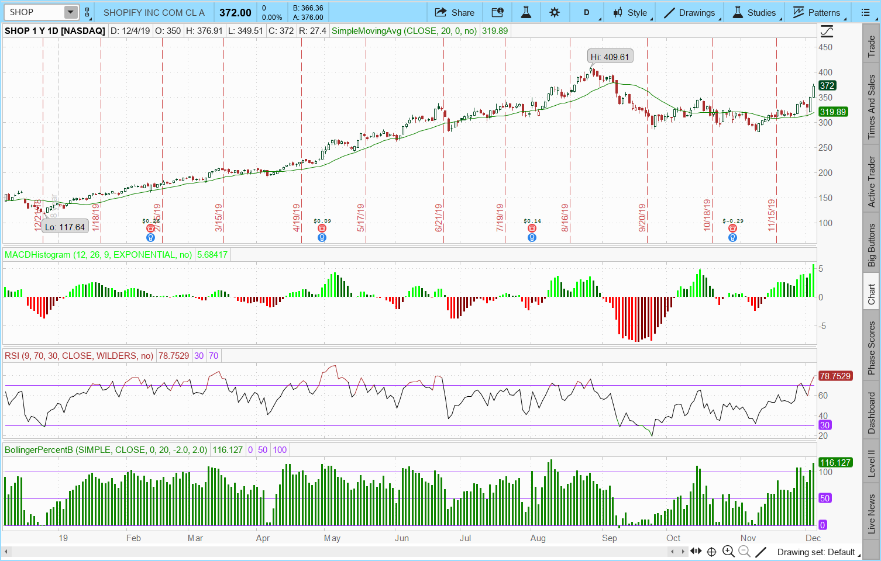881x561 pixels.
Task: Open the Patterns dropdown menu
Action: [x=817, y=12]
